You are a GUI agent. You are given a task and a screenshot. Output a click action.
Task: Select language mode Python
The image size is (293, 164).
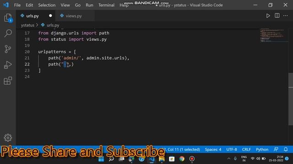click(x=262, y=149)
